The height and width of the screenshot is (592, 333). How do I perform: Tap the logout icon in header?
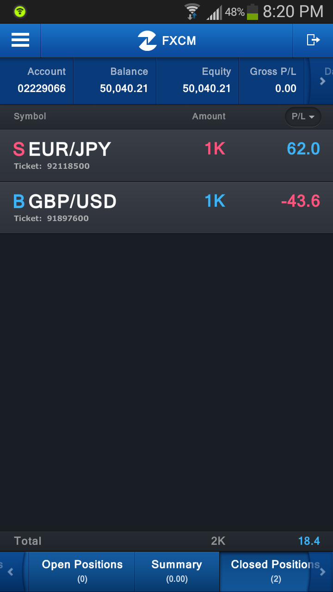tap(313, 40)
